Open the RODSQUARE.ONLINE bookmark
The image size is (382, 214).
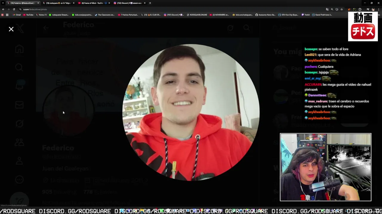[x=197, y=15]
